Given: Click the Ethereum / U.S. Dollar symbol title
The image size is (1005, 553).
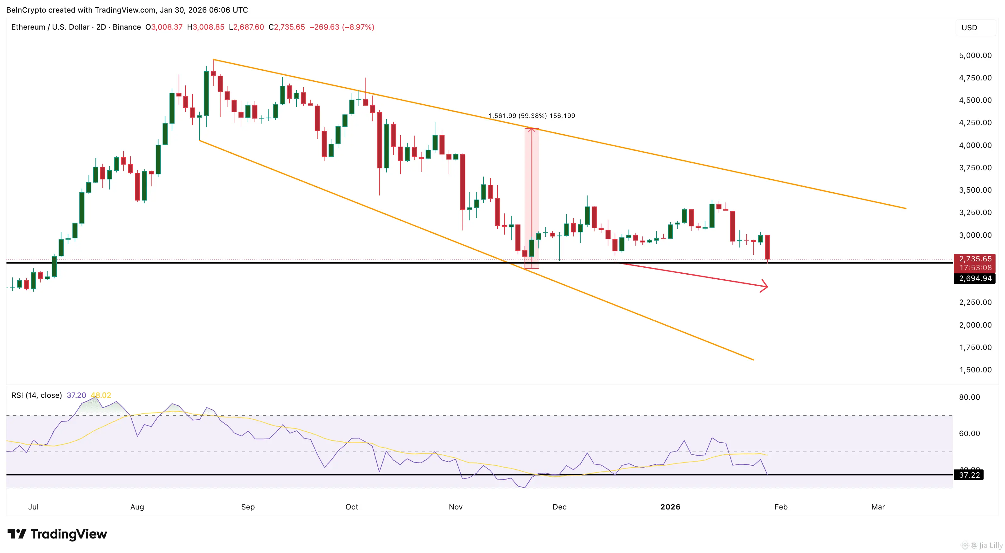Looking at the screenshot, I should tap(50, 27).
